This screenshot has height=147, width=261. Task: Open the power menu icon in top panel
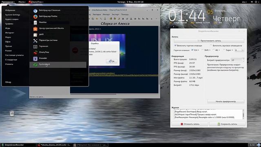pyautogui.click(x=256, y=2)
